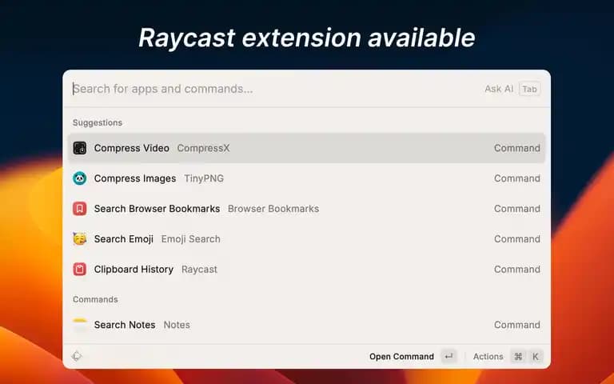The image size is (614, 384).
Task: Click the Command label on Search Browser Bookmarks row
Action: coord(517,209)
